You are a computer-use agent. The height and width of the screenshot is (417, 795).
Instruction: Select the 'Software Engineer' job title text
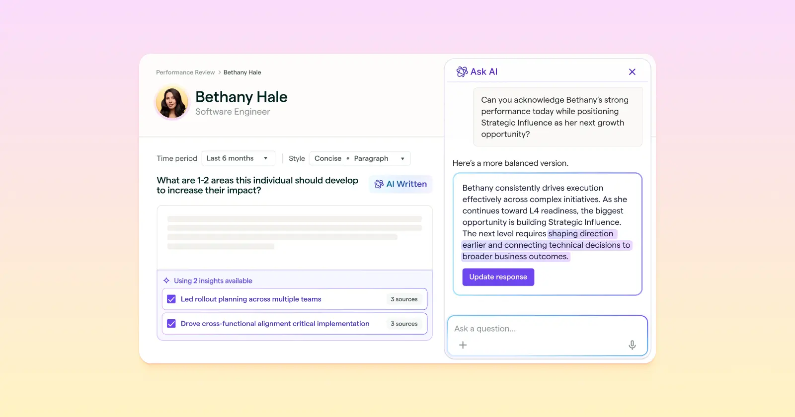pyautogui.click(x=233, y=112)
